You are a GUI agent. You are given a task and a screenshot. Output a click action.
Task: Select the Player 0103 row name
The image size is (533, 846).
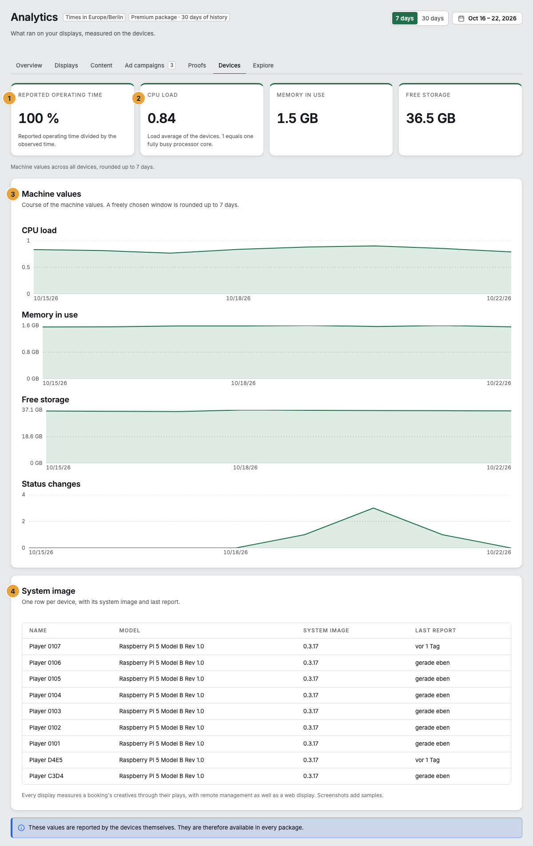pyautogui.click(x=45, y=711)
